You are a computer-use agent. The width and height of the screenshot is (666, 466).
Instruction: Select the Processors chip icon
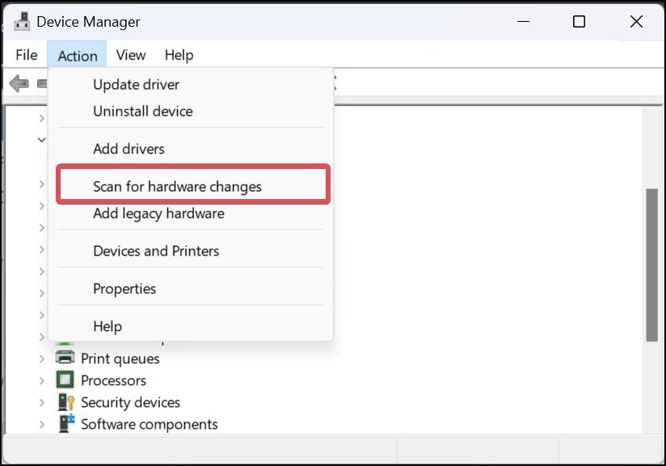coord(65,379)
